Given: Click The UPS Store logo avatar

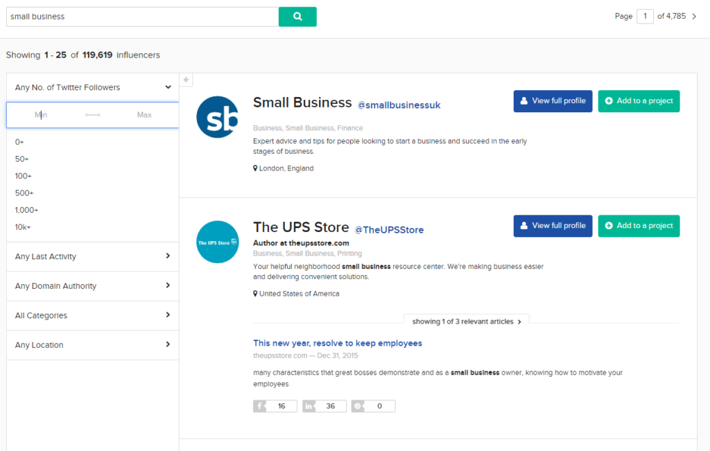Looking at the screenshot, I should 217,242.
